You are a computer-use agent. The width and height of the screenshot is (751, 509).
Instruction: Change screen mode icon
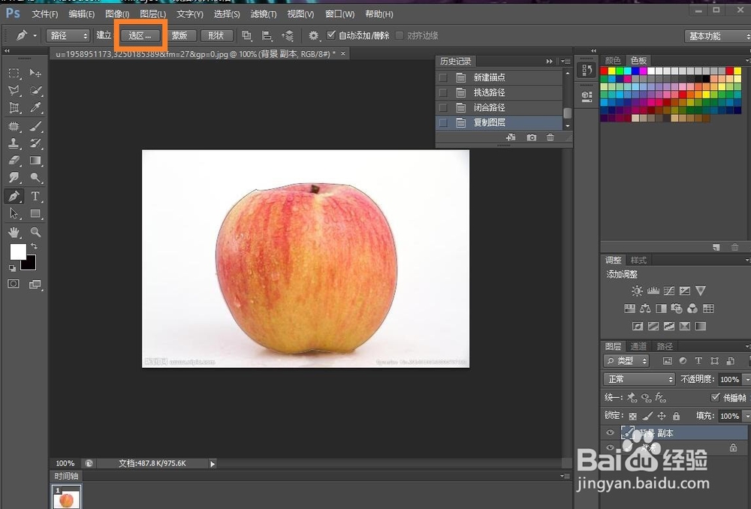[x=35, y=284]
